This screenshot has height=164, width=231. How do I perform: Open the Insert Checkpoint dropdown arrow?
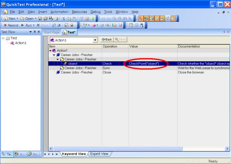(x=89, y=25)
